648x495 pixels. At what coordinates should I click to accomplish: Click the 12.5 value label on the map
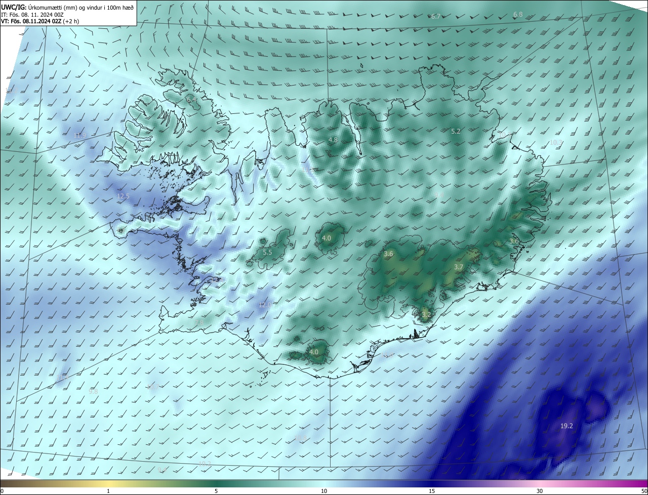(124, 196)
